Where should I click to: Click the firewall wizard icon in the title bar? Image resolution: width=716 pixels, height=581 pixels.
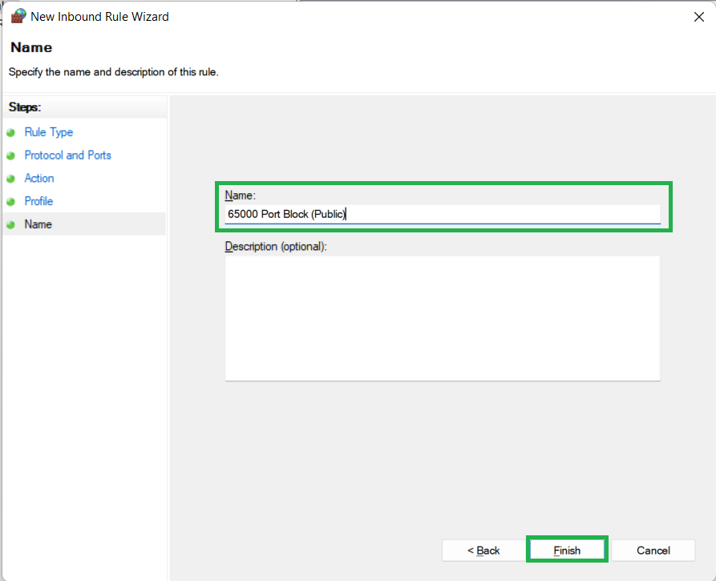17,15
